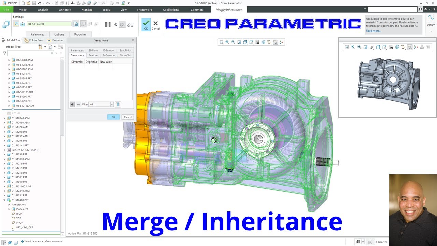Image resolution: width=437 pixels, height=246 pixels.
Task: Open the Options panel tab
Action: tap(59, 34)
